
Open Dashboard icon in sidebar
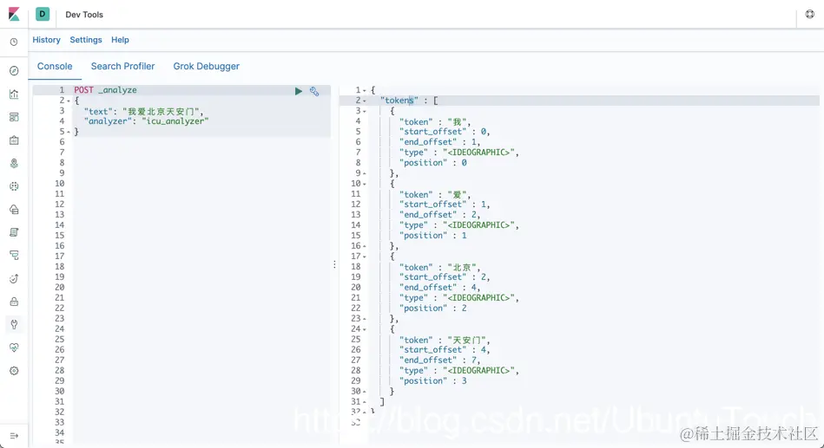14,117
